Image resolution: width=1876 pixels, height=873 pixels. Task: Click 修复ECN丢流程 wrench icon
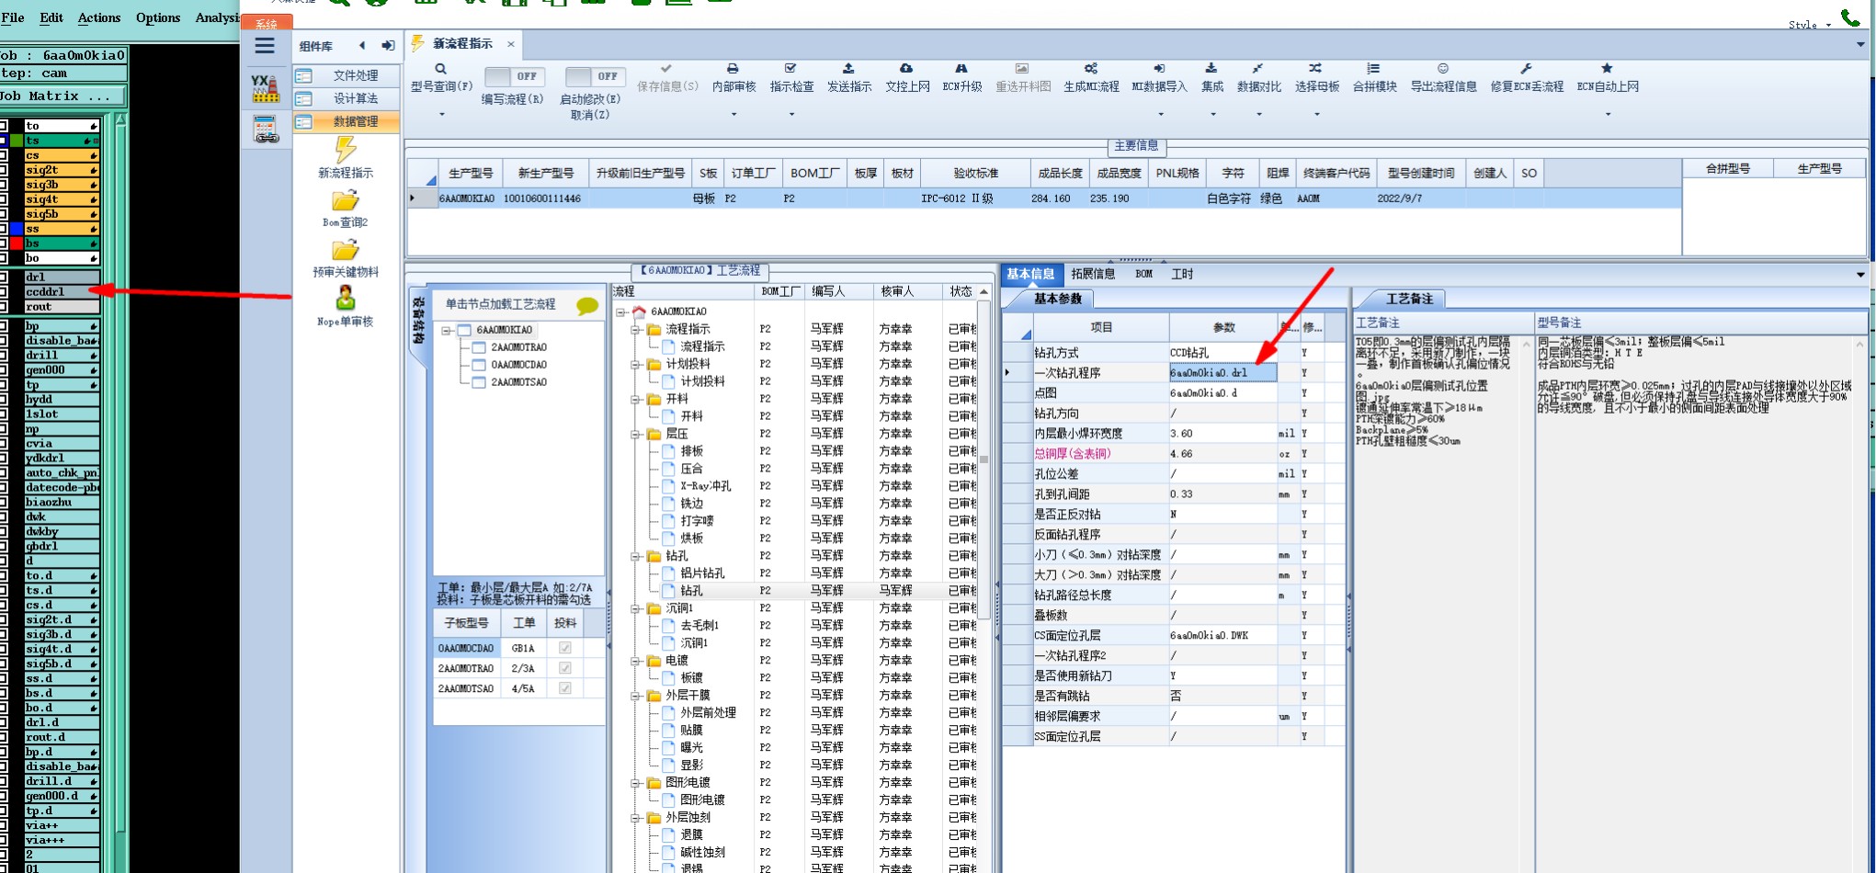click(x=1526, y=69)
